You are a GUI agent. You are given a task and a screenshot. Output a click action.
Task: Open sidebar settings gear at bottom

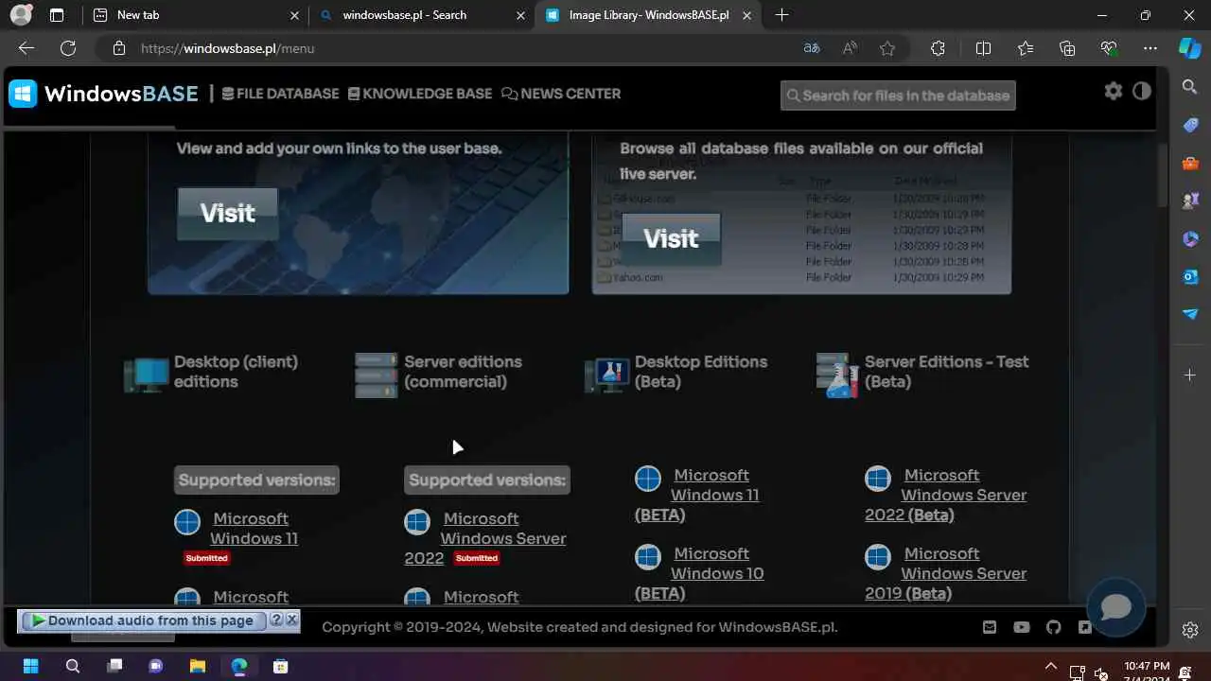pyautogui.click(x=1190, y=630)
